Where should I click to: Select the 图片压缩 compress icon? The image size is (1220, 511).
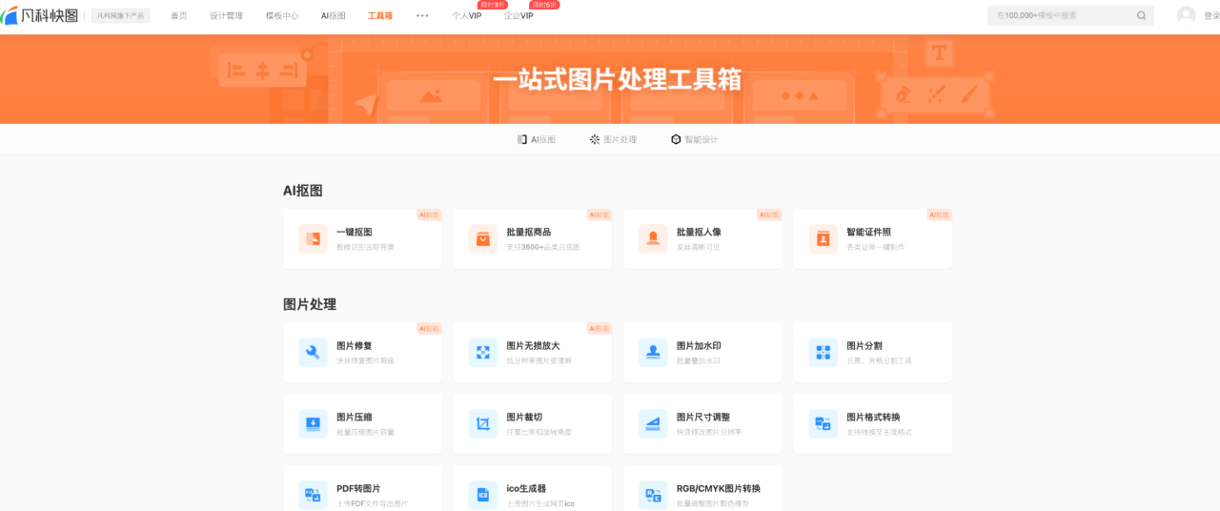pos(313,424)
